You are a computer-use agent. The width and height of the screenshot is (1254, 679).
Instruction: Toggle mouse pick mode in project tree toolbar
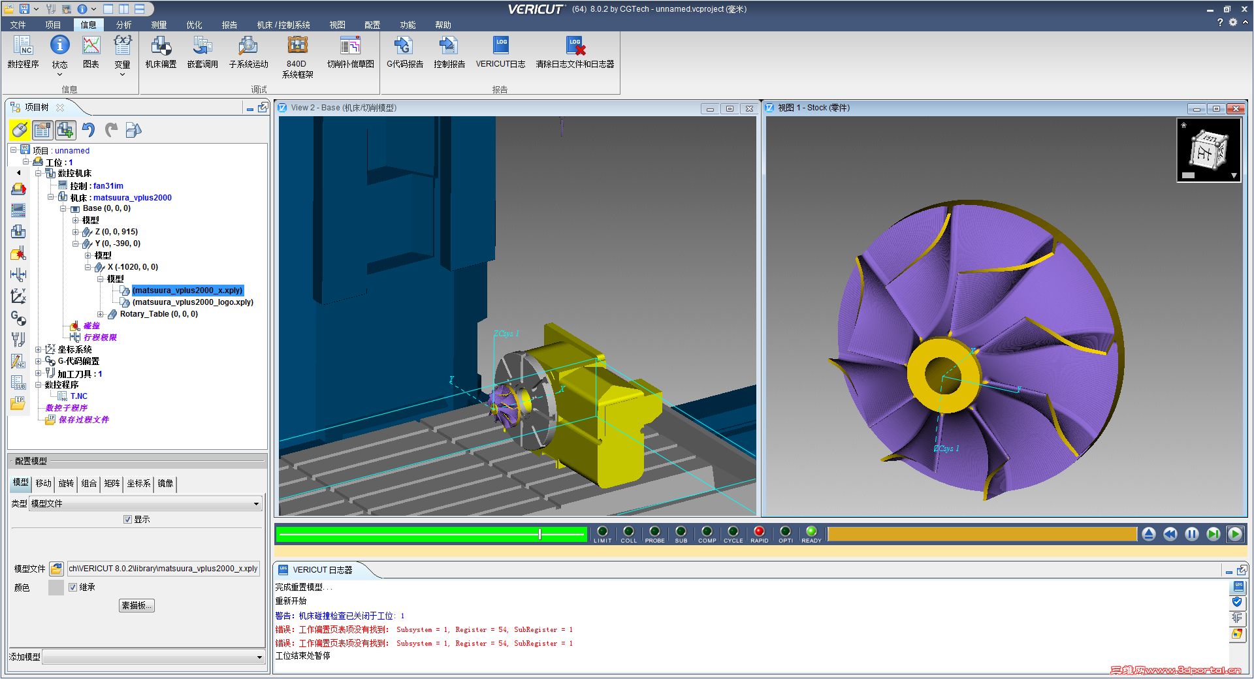coord(20,130)
